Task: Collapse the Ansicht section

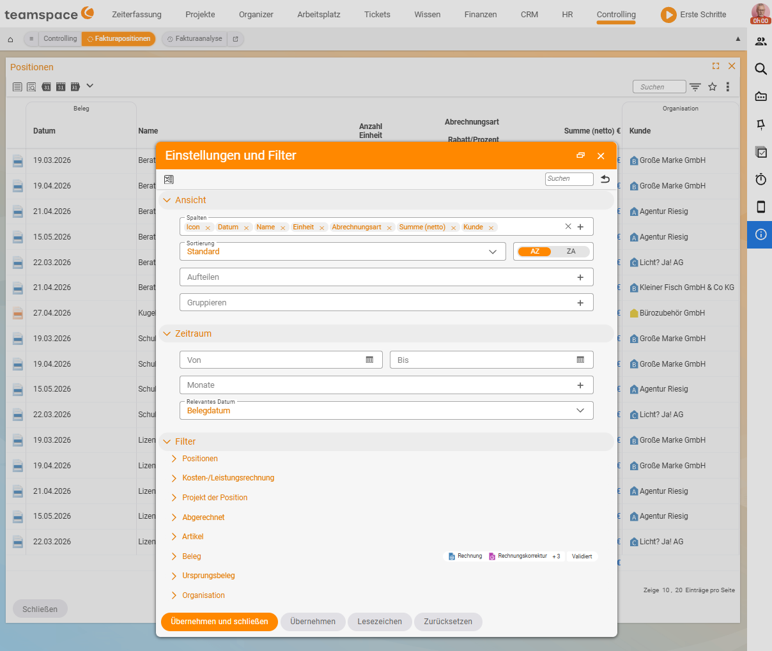Action: click(167, 200)
